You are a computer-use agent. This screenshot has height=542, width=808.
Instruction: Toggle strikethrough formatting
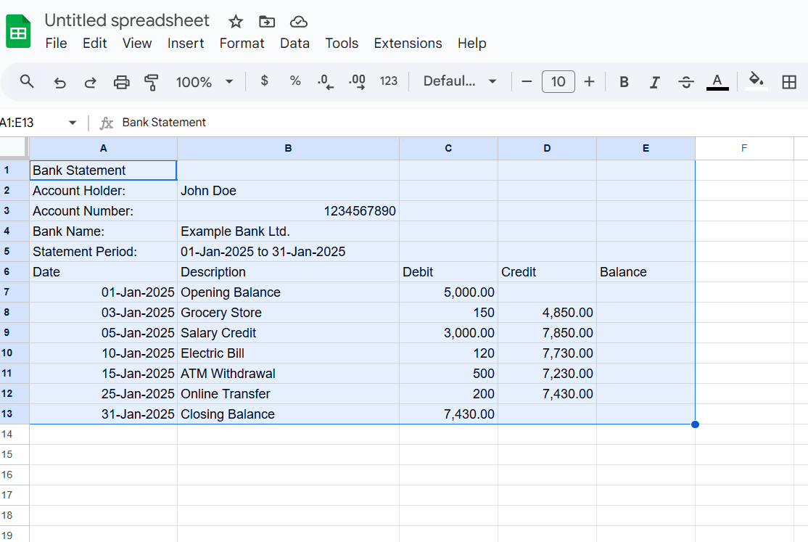pyautogui.click(x=685, y=81)
